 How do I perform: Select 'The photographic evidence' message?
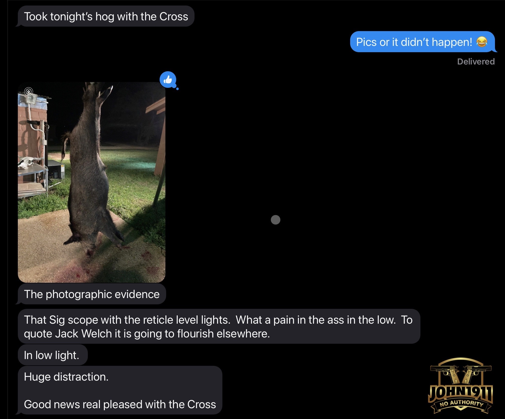[92, 294]
